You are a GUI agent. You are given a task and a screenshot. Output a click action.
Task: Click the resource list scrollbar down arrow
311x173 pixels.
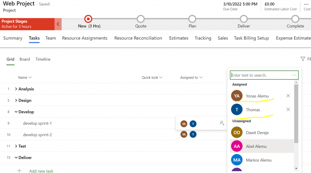pos(296,168)
